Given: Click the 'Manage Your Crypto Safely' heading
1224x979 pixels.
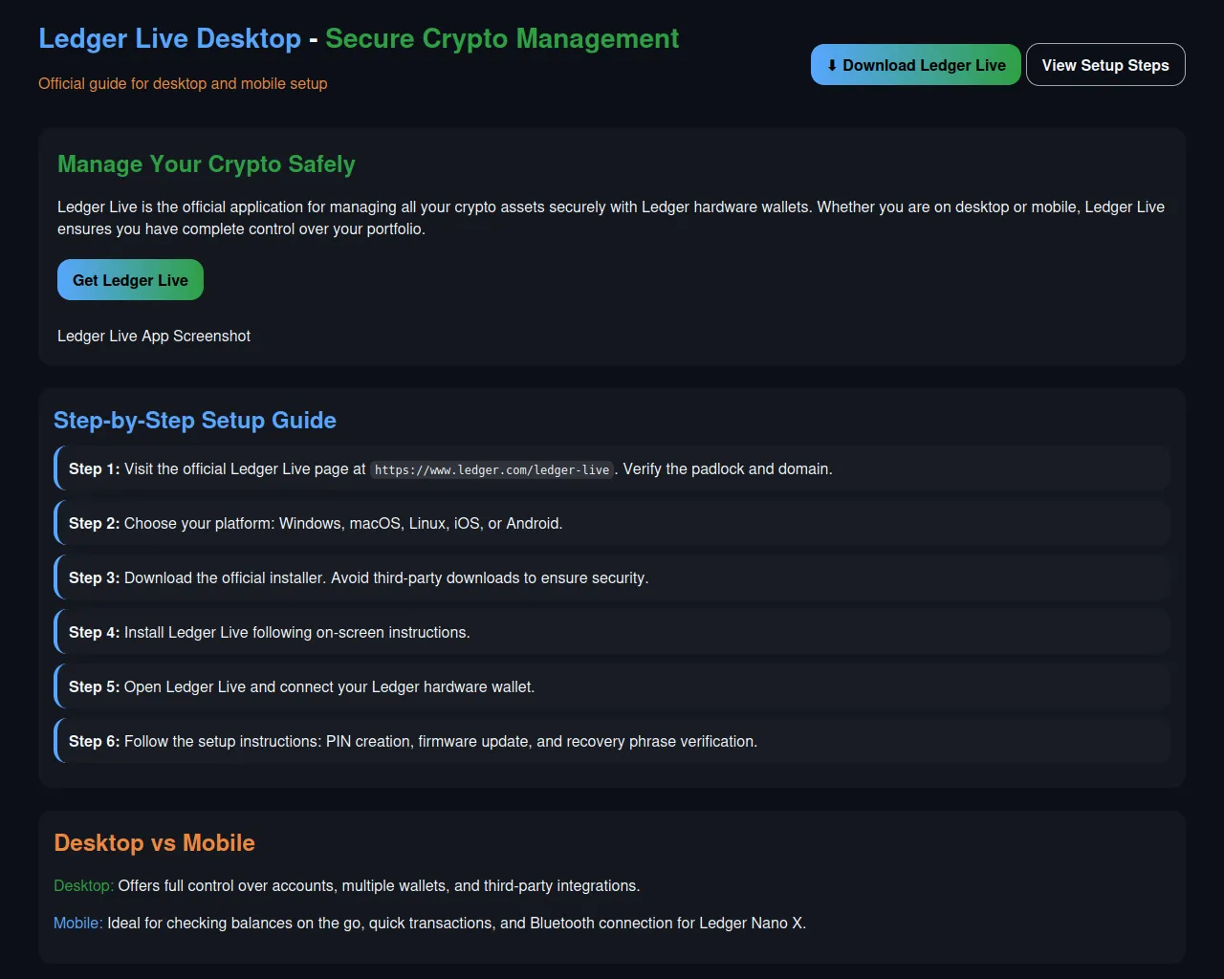Looking at the screenshot, I should click(x=207, y=164).
